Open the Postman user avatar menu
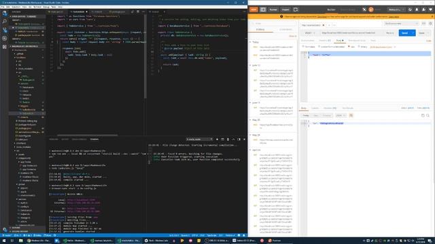Image resolution: width=435 pixels, height=244 pixels. point(371,9)
